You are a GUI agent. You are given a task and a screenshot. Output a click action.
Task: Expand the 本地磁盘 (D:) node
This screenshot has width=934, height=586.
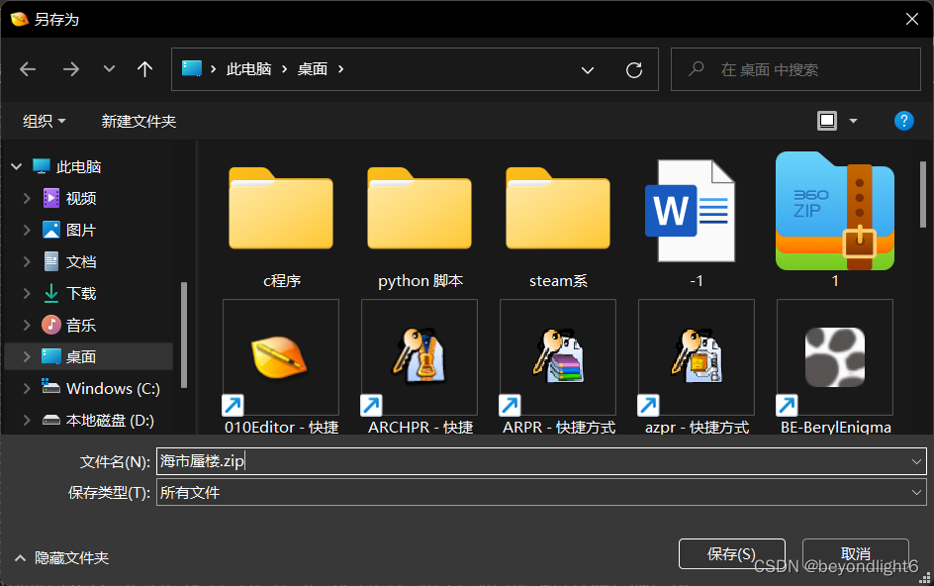[x=27, y=420]
